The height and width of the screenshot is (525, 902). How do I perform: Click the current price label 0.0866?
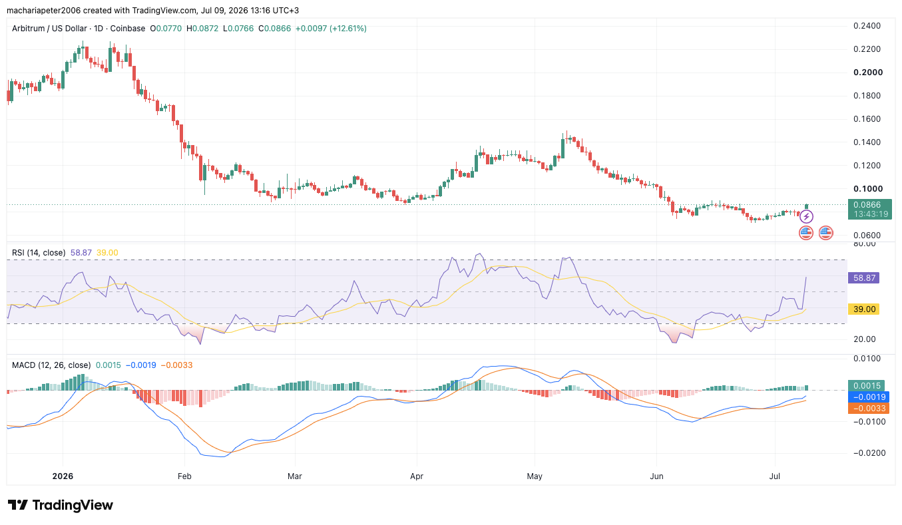(869, 206)
